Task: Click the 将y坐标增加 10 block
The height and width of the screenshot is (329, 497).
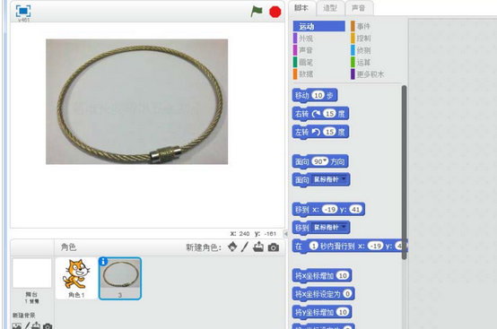Action: tap(322, 312)
